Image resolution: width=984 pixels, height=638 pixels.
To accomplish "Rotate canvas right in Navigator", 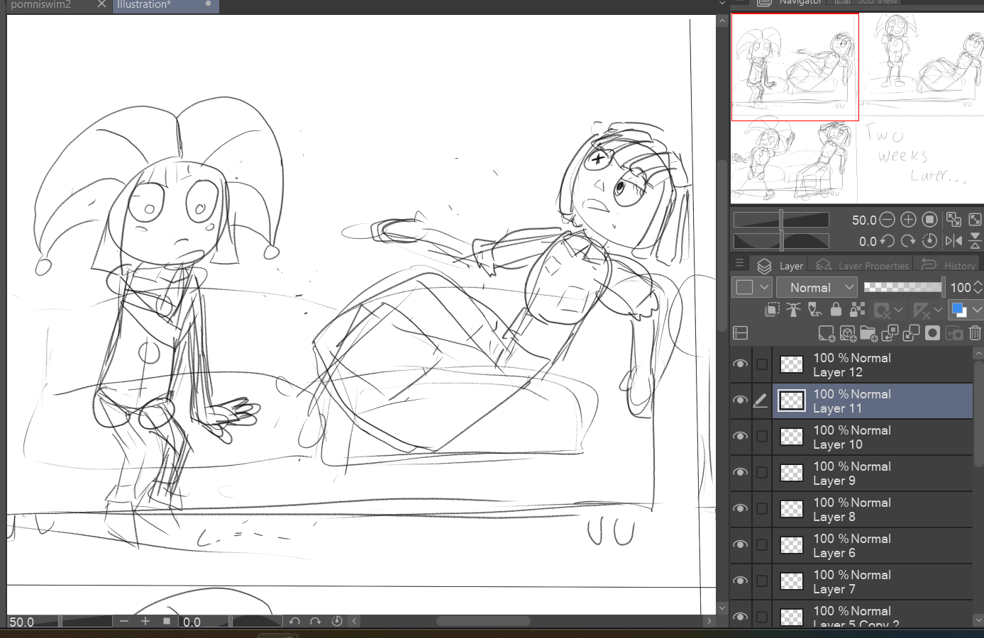I will (x=908, y=241).
